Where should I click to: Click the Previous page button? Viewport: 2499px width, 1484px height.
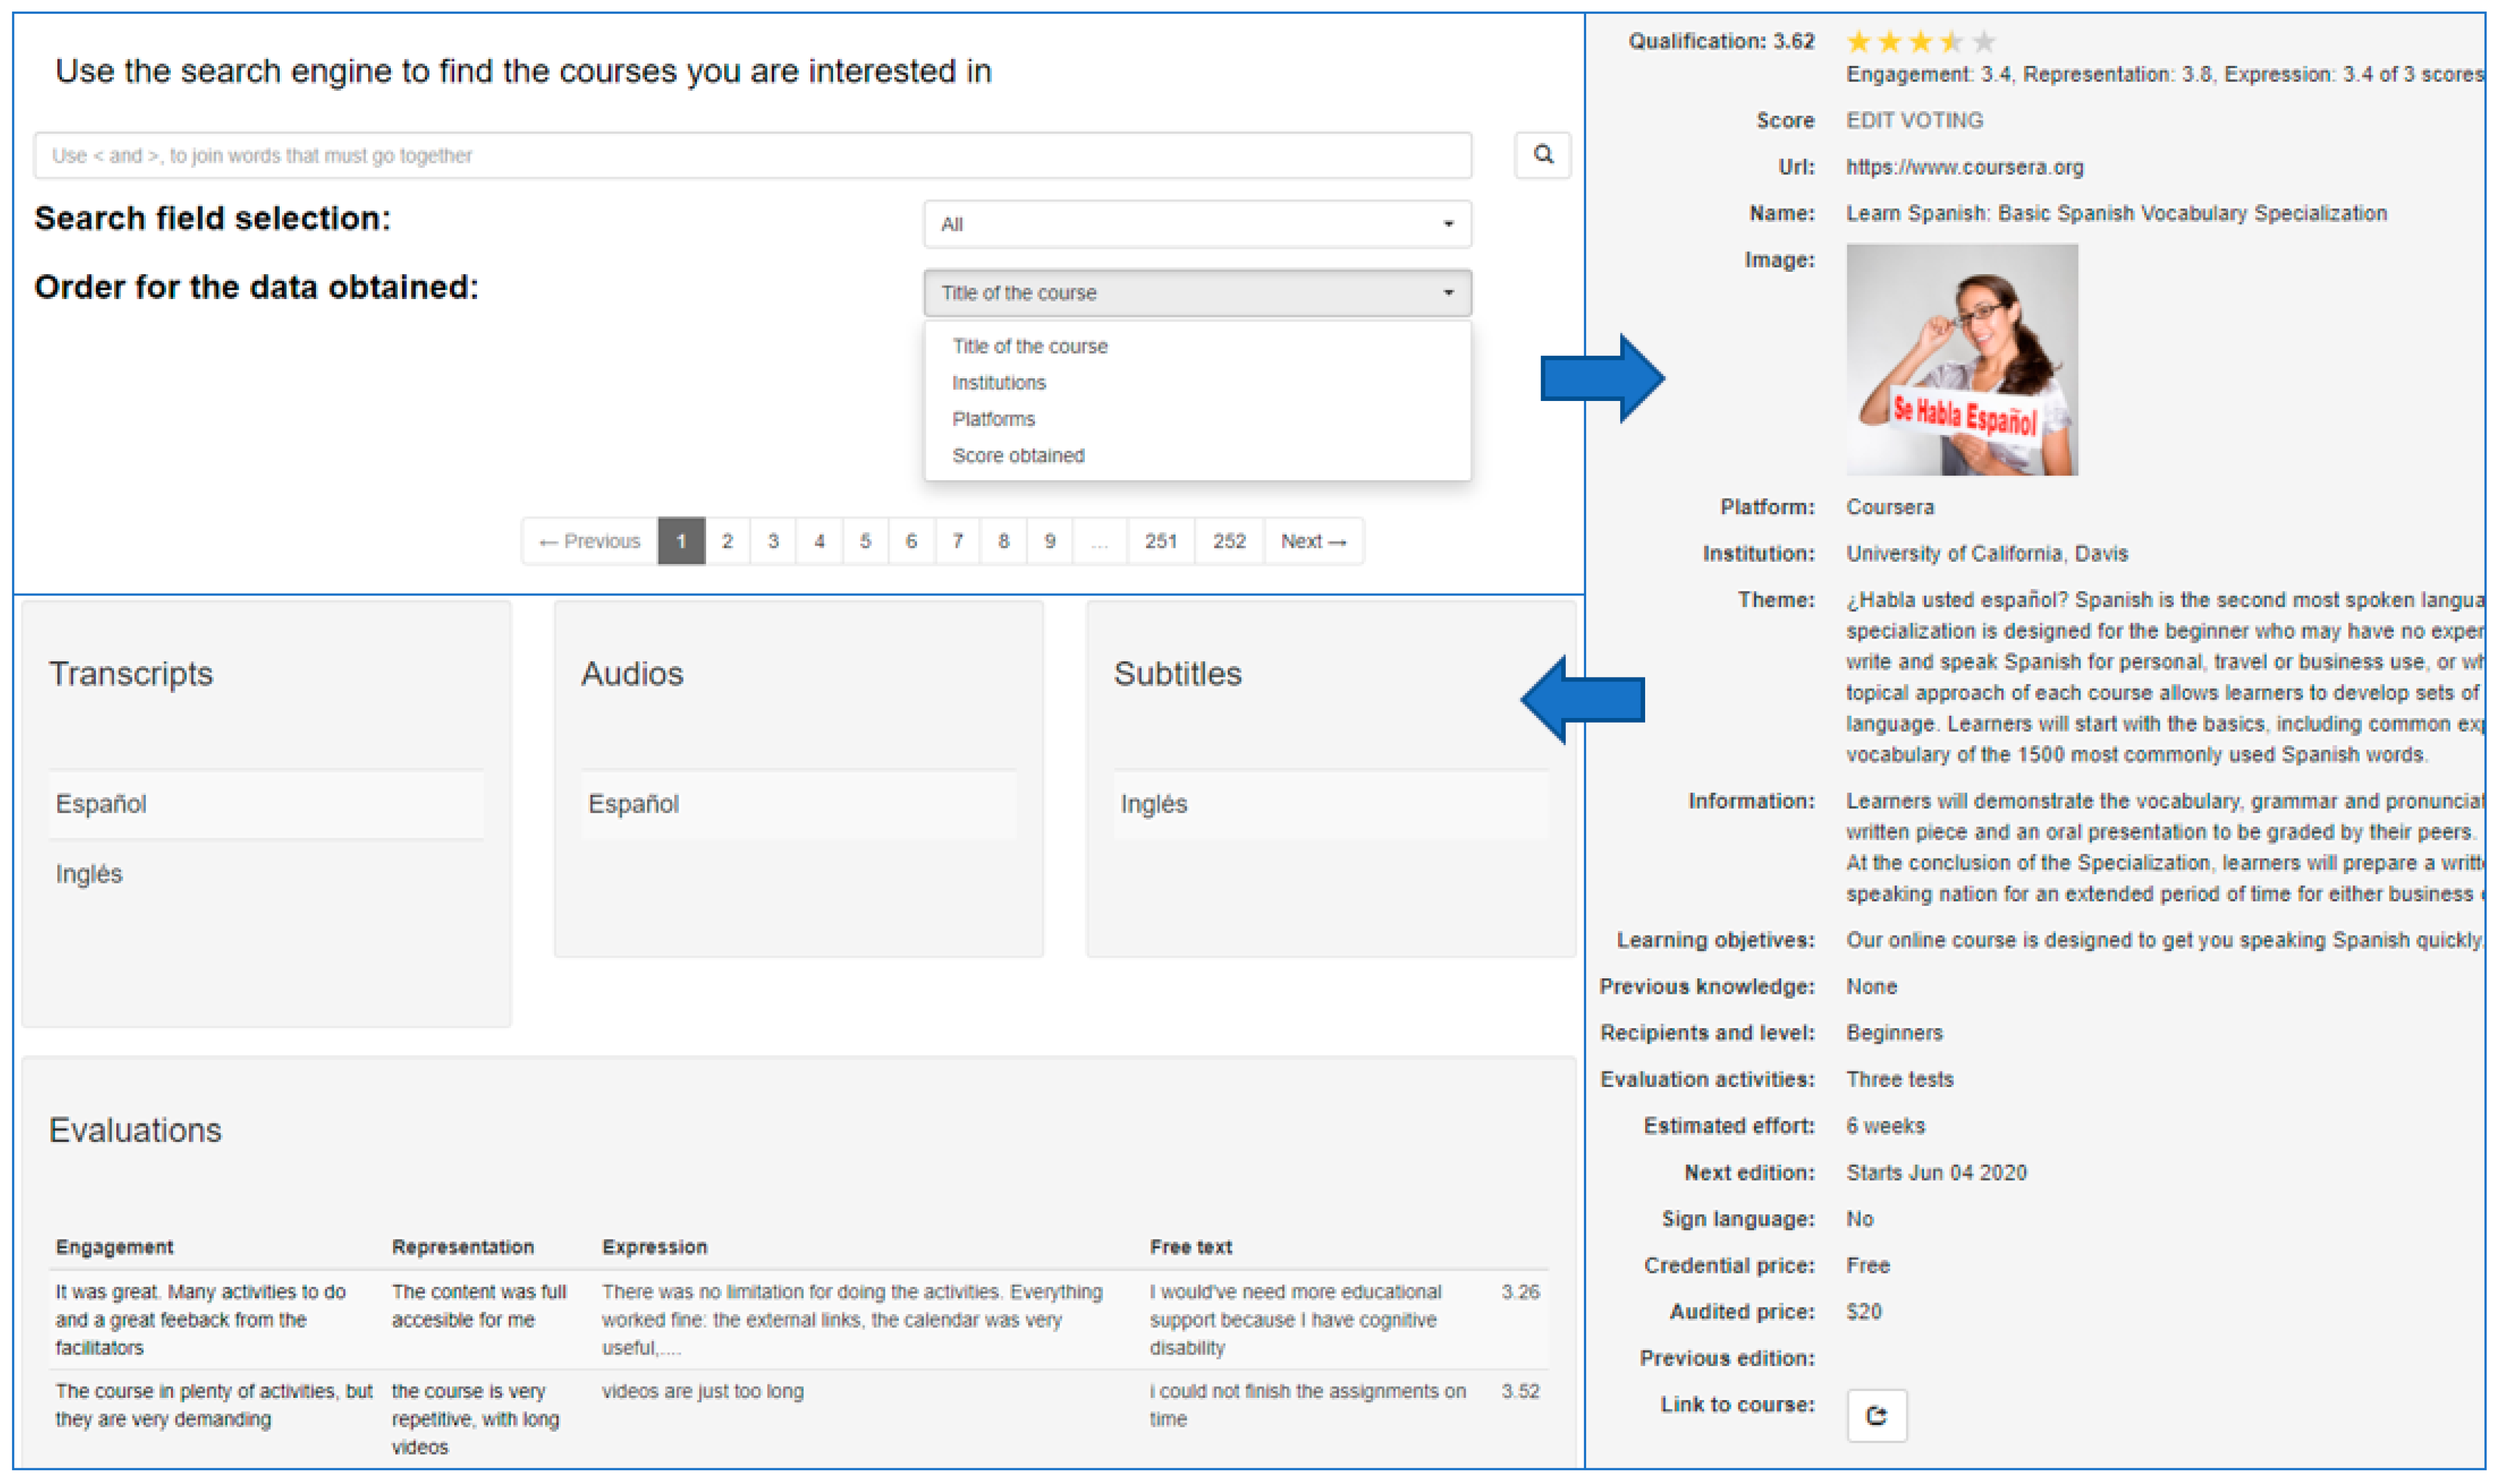pyautogui.click(x=589, y=541)
